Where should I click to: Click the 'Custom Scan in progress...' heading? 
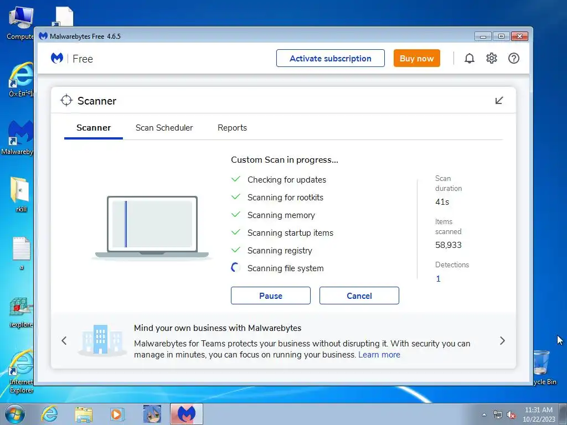point(285,160)
